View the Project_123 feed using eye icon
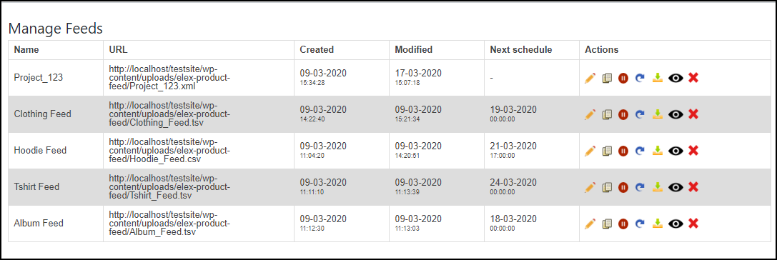 click(675, 79)
